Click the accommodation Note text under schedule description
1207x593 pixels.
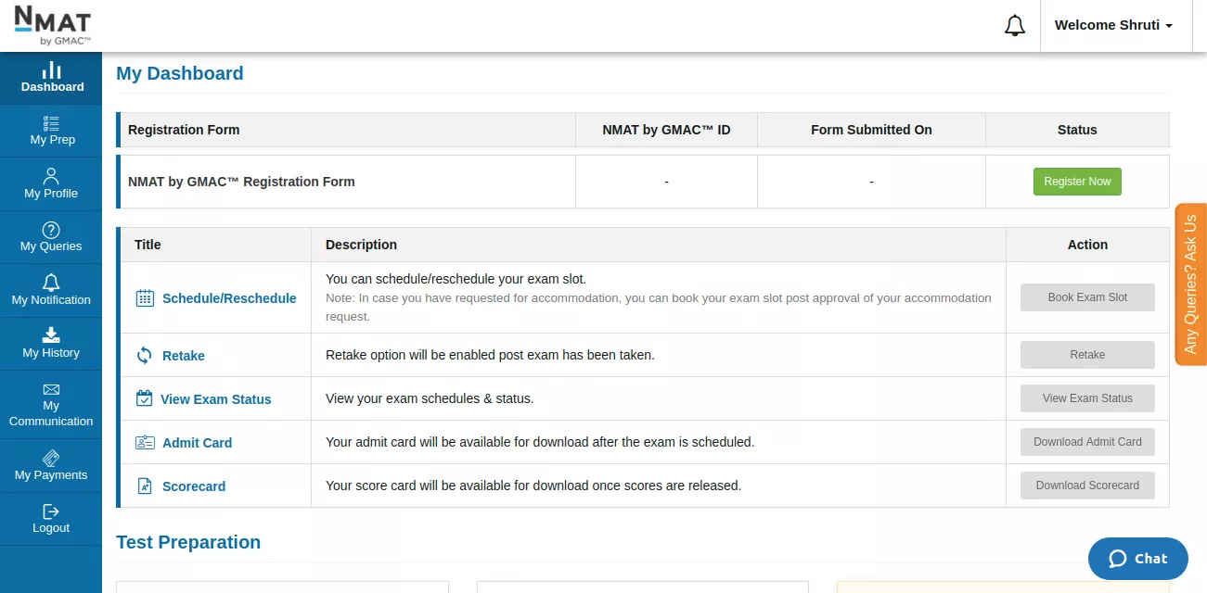[x=659, y=308]
